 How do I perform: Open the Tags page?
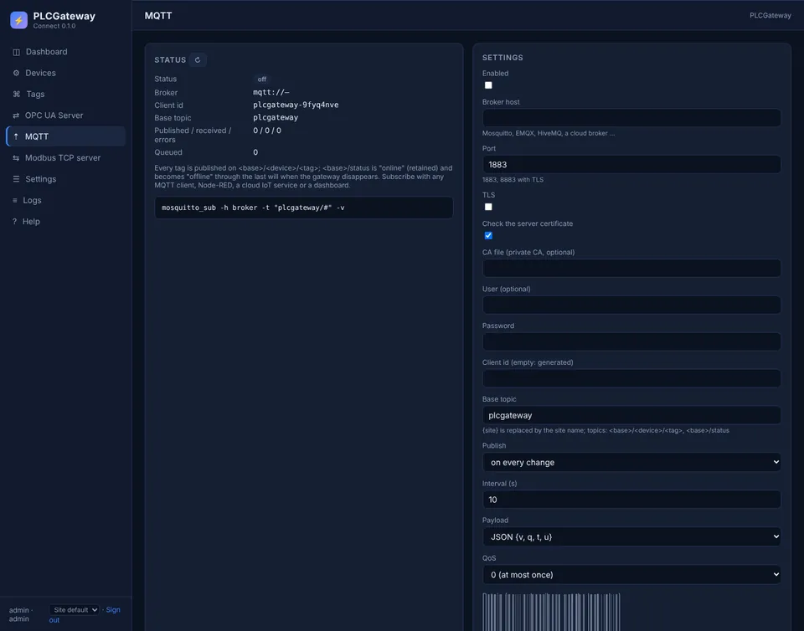pyautogui.click(x=65, y=95)
